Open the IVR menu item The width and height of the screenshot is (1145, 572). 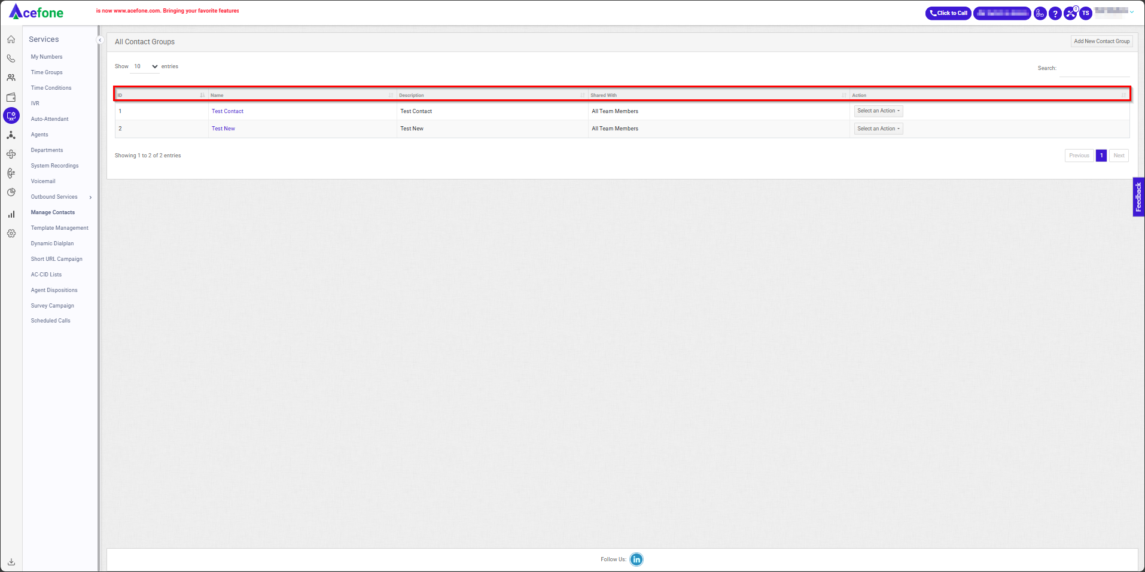pos(35,104)
